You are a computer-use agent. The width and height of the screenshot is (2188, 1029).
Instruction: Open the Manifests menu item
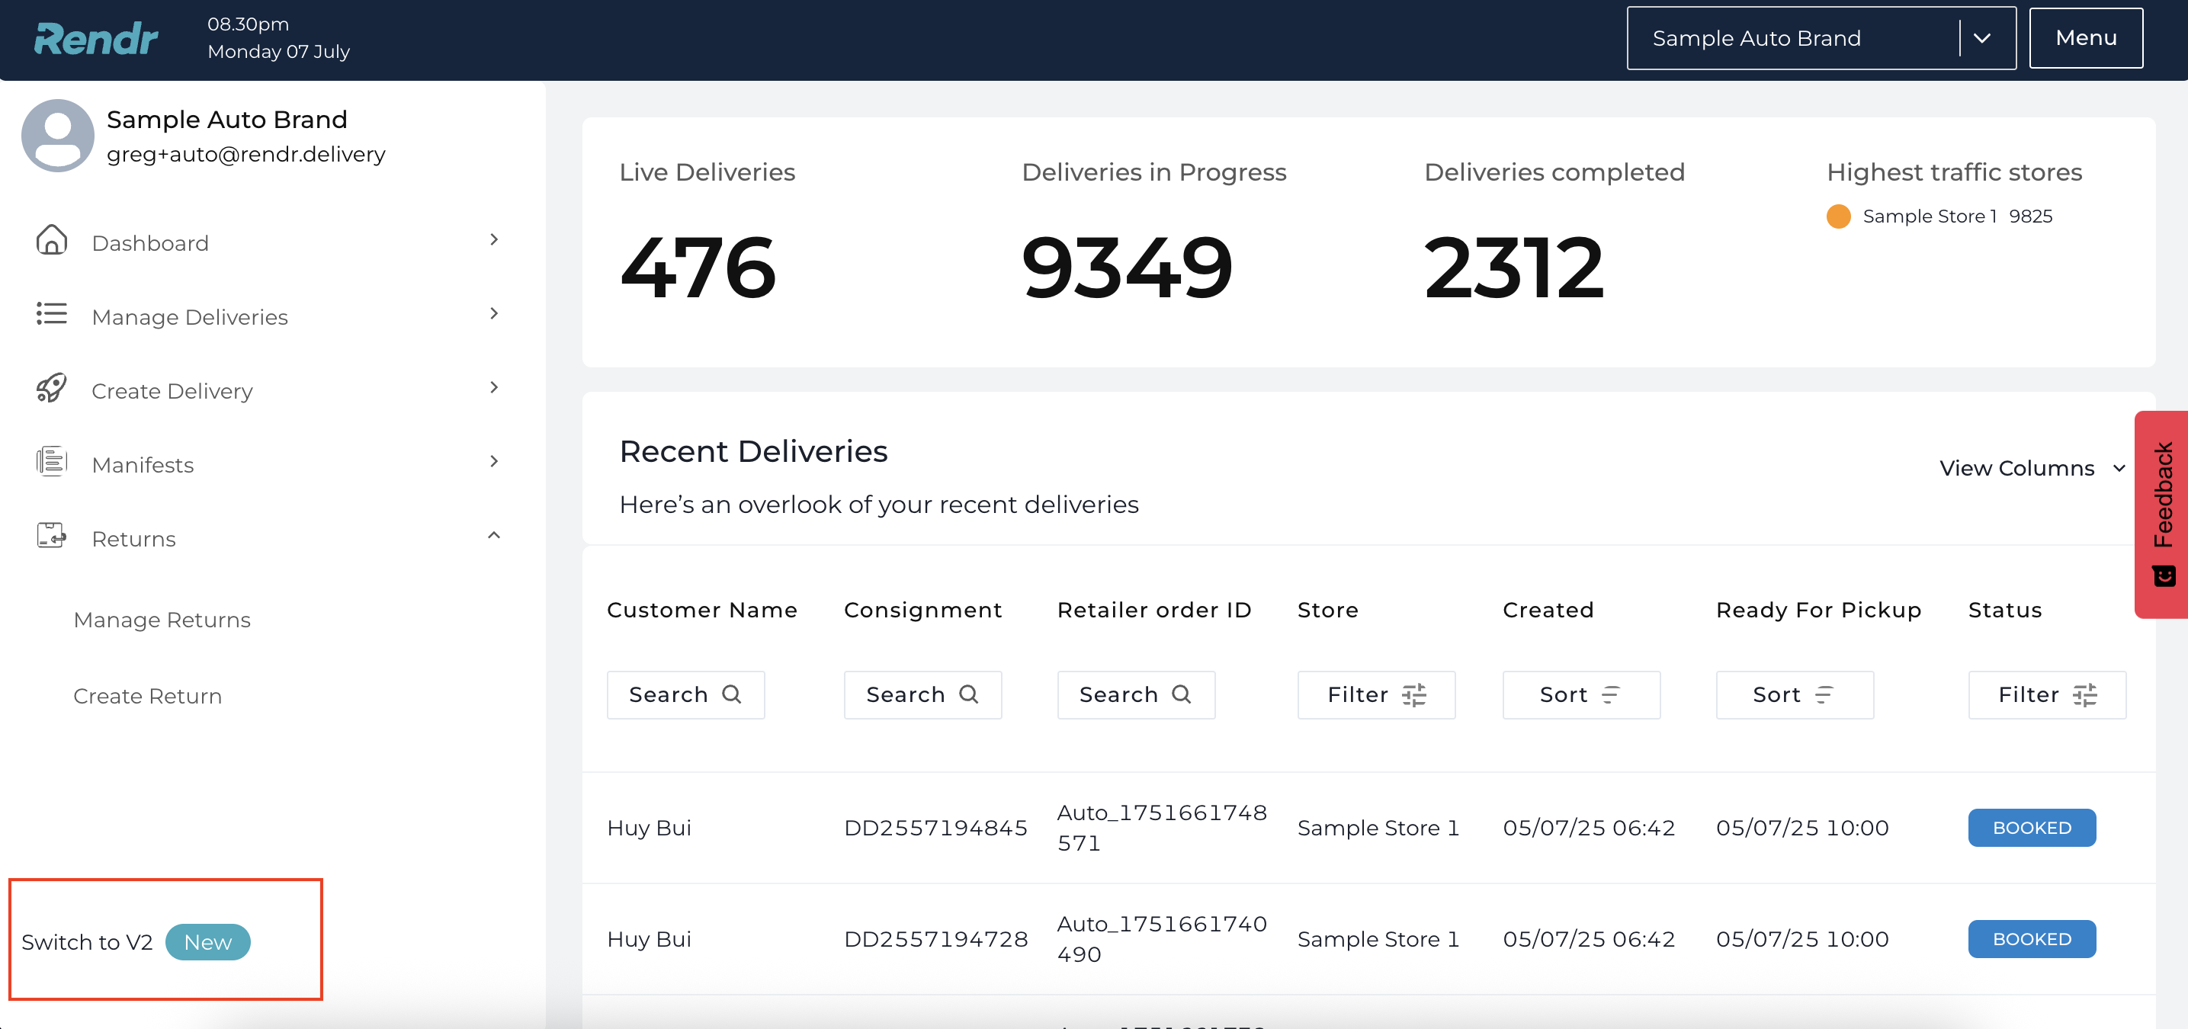point(143,464)
